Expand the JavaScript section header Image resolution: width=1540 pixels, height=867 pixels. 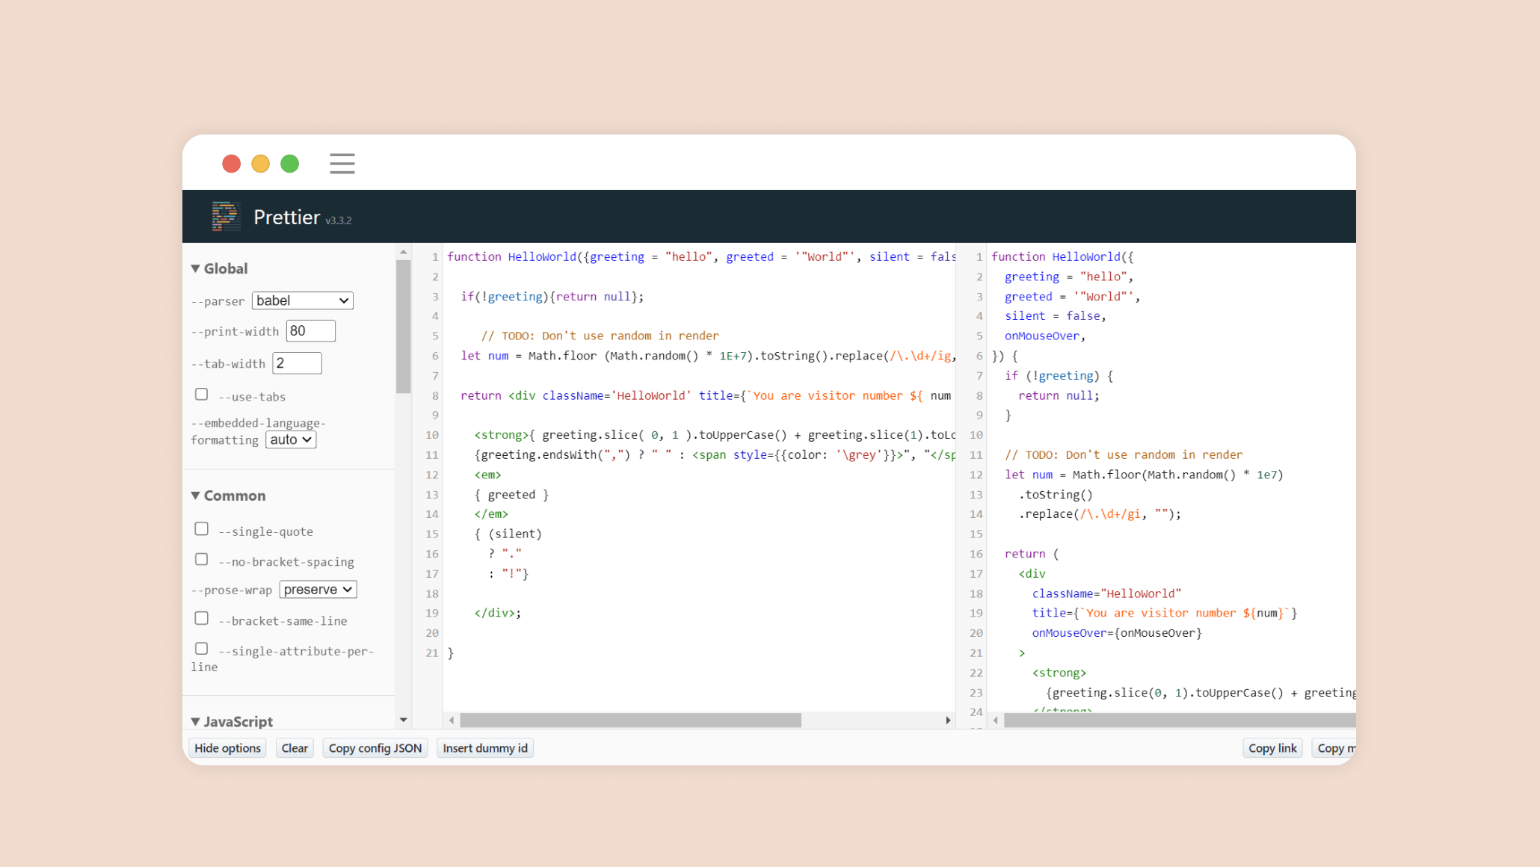coord(232,721)
